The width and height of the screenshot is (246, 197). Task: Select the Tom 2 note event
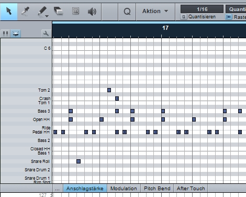point(109,90)
